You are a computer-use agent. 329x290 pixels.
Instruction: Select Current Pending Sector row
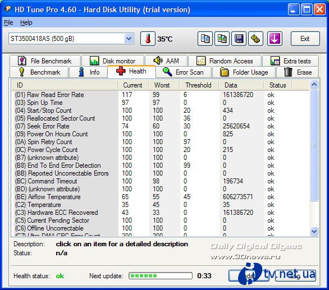point(161,220)
